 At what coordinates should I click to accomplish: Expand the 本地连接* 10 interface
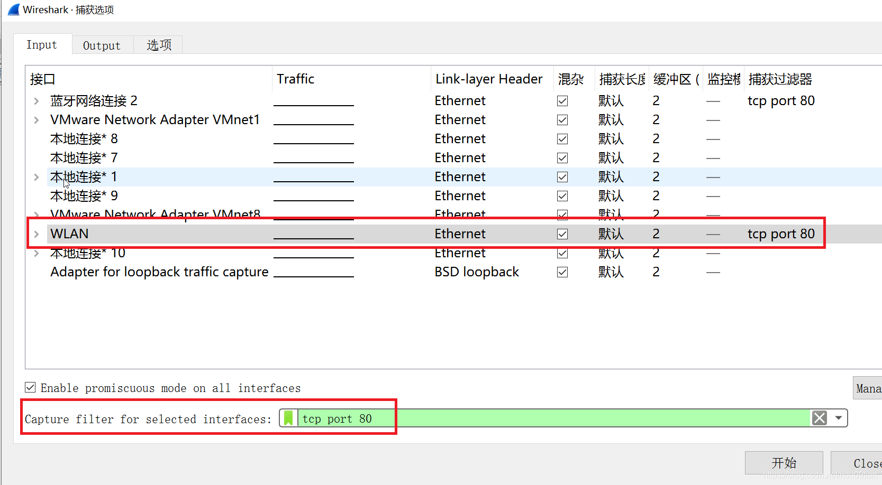click(37, 253)
